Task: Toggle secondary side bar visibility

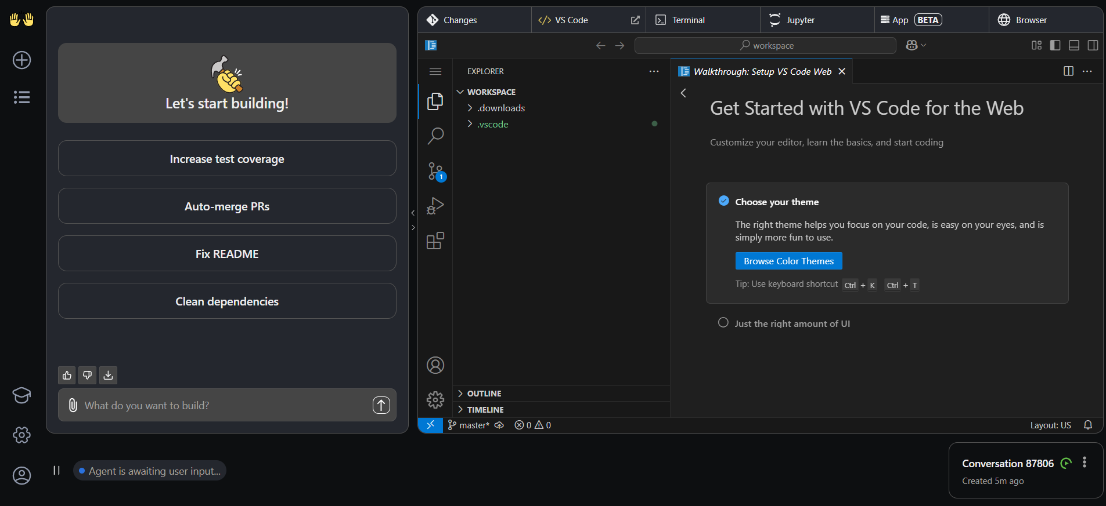Action: tap(1093, 45)
